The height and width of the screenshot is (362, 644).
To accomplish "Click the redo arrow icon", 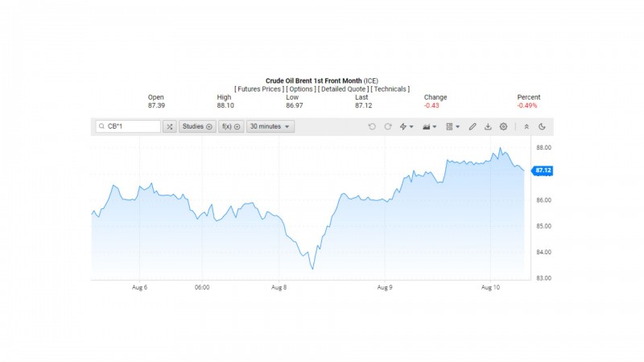I will click(x=388, y=126).
